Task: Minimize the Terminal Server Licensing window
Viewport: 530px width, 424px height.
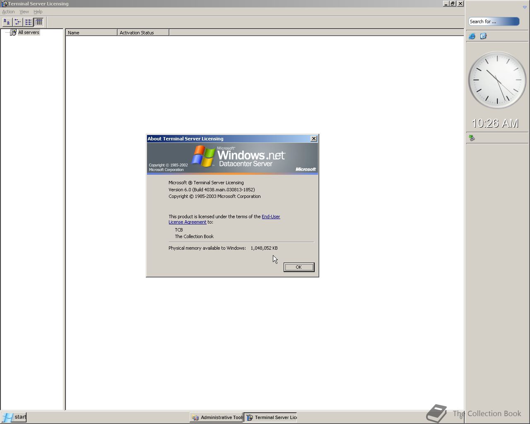Action: [x=446, y=4]
